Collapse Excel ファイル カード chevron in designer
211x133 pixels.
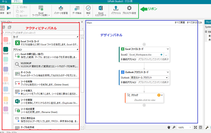click(x=168, y=49)
